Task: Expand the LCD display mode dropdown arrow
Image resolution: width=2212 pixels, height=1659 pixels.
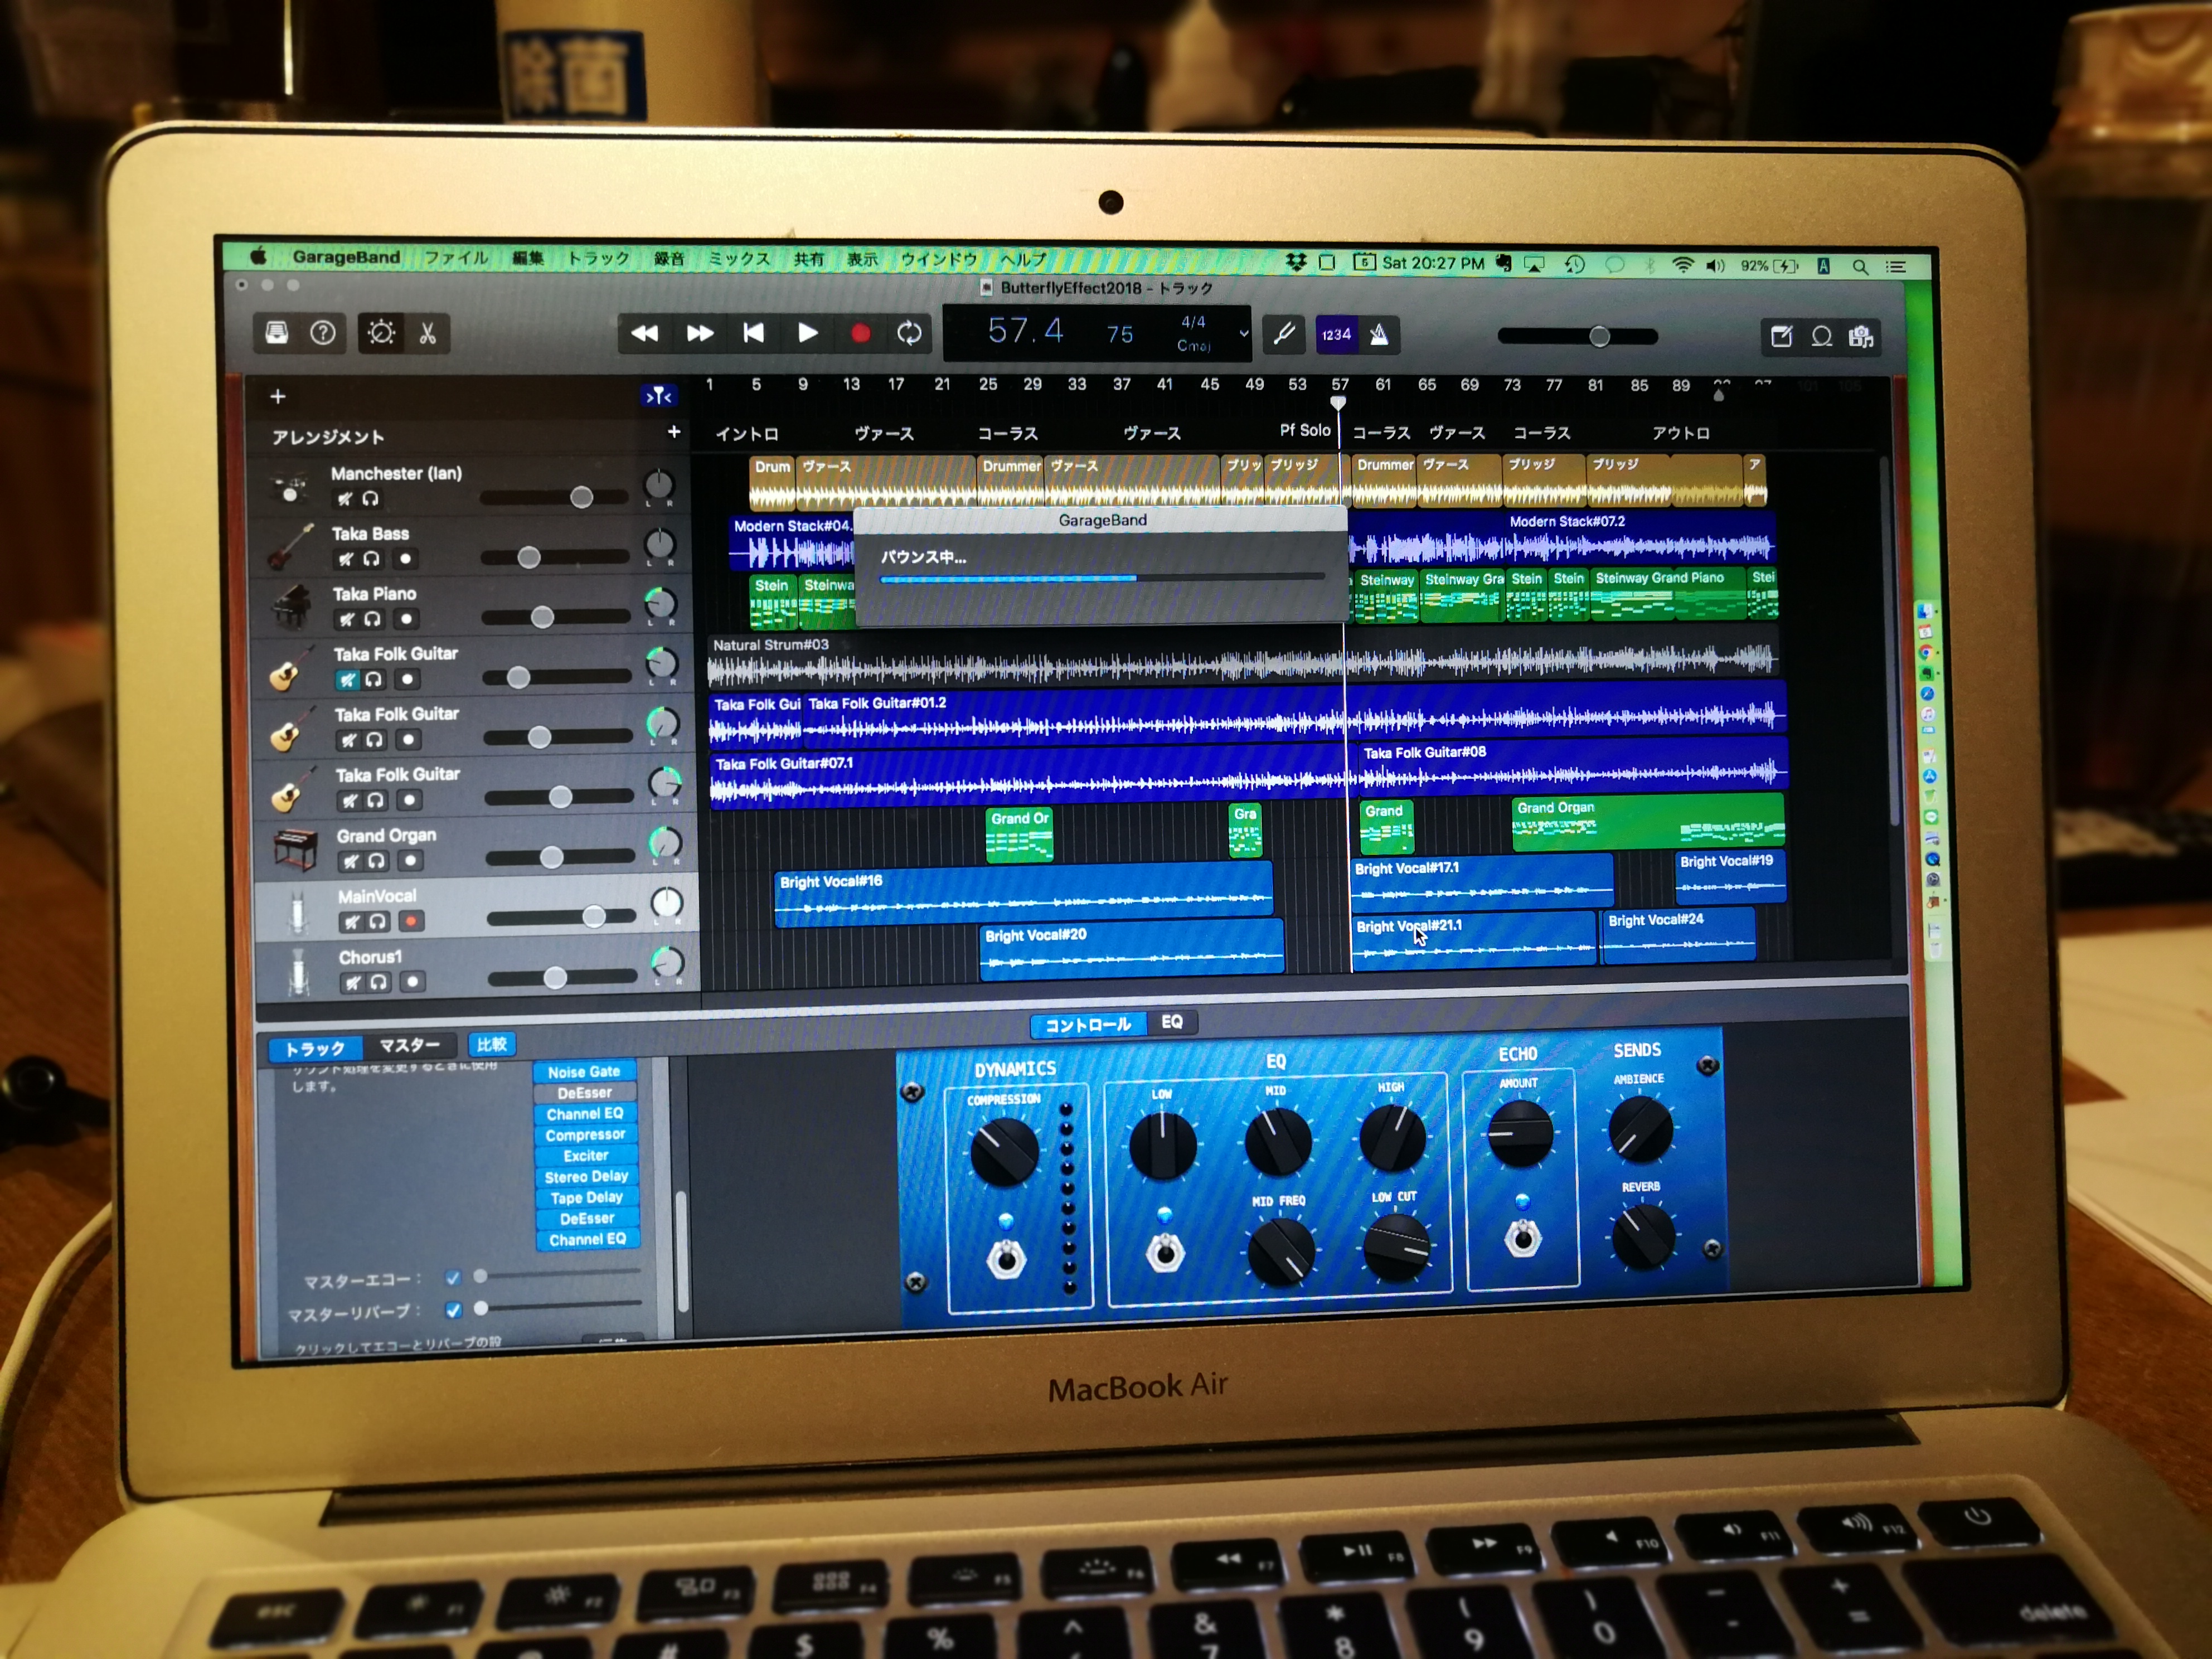Action: coord(1244,334)
